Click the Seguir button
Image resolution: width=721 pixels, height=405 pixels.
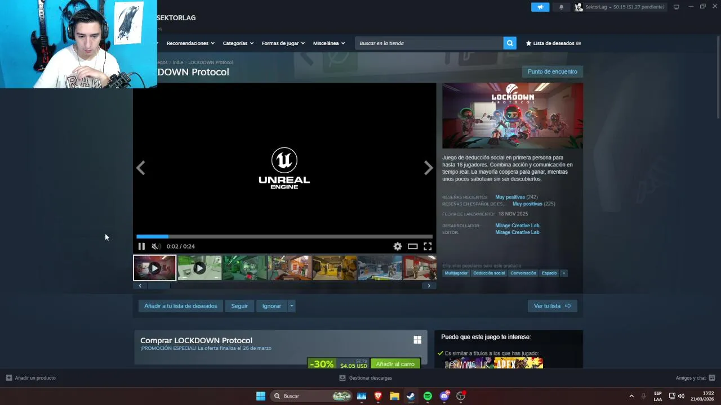pos(239,306)
